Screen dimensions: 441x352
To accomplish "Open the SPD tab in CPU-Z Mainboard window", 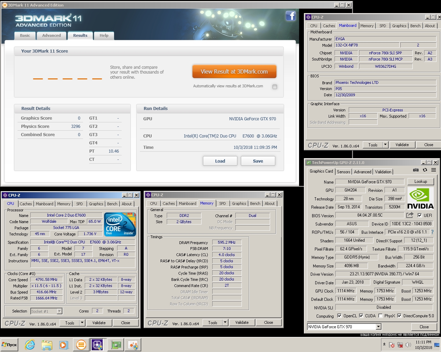I will click(x=382, y=26).
